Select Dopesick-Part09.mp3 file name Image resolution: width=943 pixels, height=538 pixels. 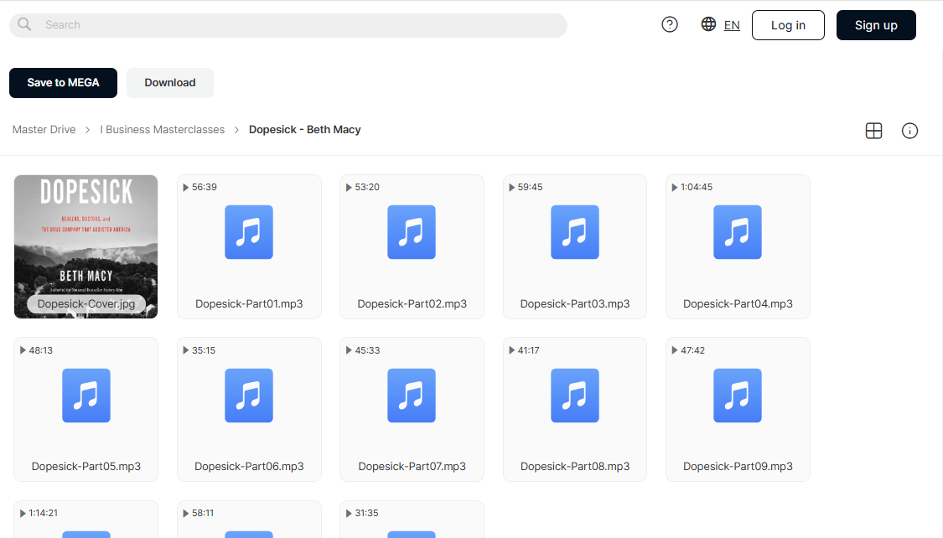tap(738, 467)
